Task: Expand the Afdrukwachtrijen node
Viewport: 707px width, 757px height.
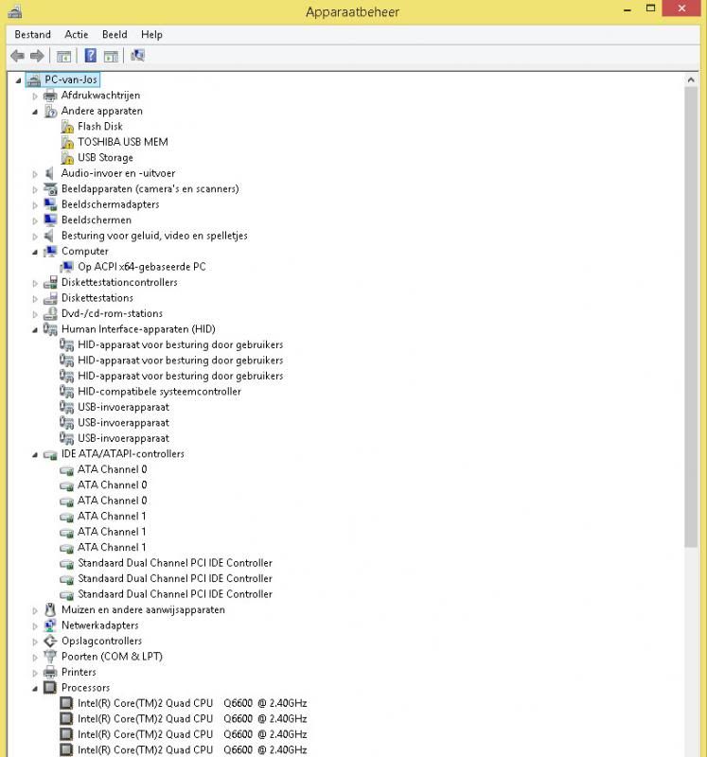Action: pos(36,96)
